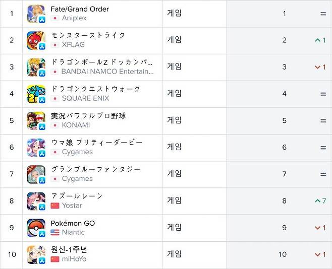Select the Uma Musume app icon
The width and height of the screenshot is (332, 269).
click(36, 147)
